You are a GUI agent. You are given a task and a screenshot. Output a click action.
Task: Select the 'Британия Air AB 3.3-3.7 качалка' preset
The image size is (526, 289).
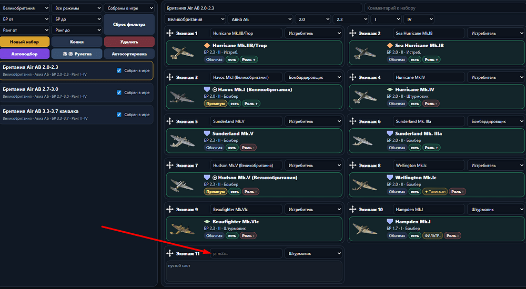(x=76, y=115)
